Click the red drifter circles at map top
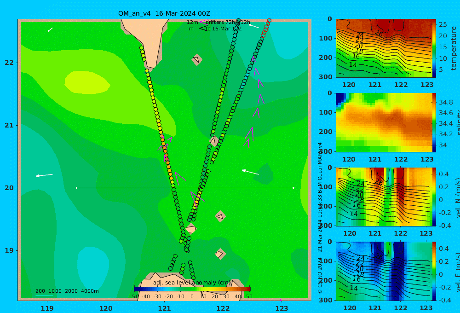 [266, 28]
